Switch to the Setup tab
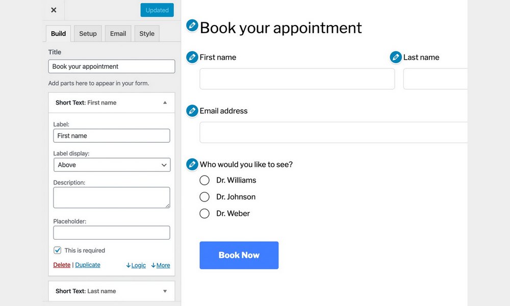 [x=88, y=34]
